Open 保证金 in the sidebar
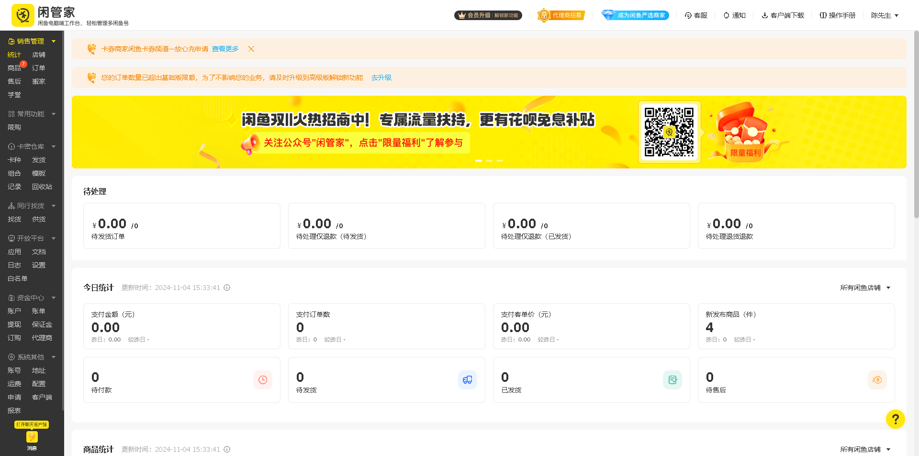919x456 pixels. 42,324
